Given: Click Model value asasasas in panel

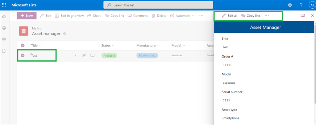Looking at the screenshot, I should coord(229,83).
